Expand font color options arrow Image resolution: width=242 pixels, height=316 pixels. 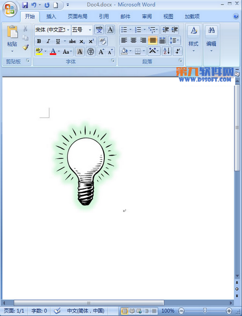pyautogui.click(x=59, y=51)
